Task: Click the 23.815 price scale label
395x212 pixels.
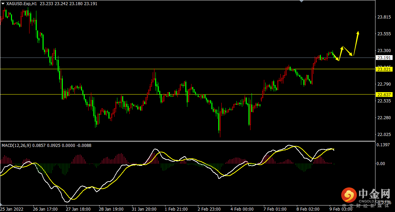Action: [384, 17]
